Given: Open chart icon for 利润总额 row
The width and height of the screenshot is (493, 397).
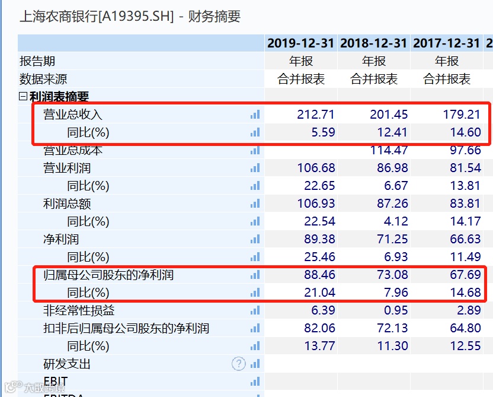Looking at the screenshot, I should pos(255,204).
